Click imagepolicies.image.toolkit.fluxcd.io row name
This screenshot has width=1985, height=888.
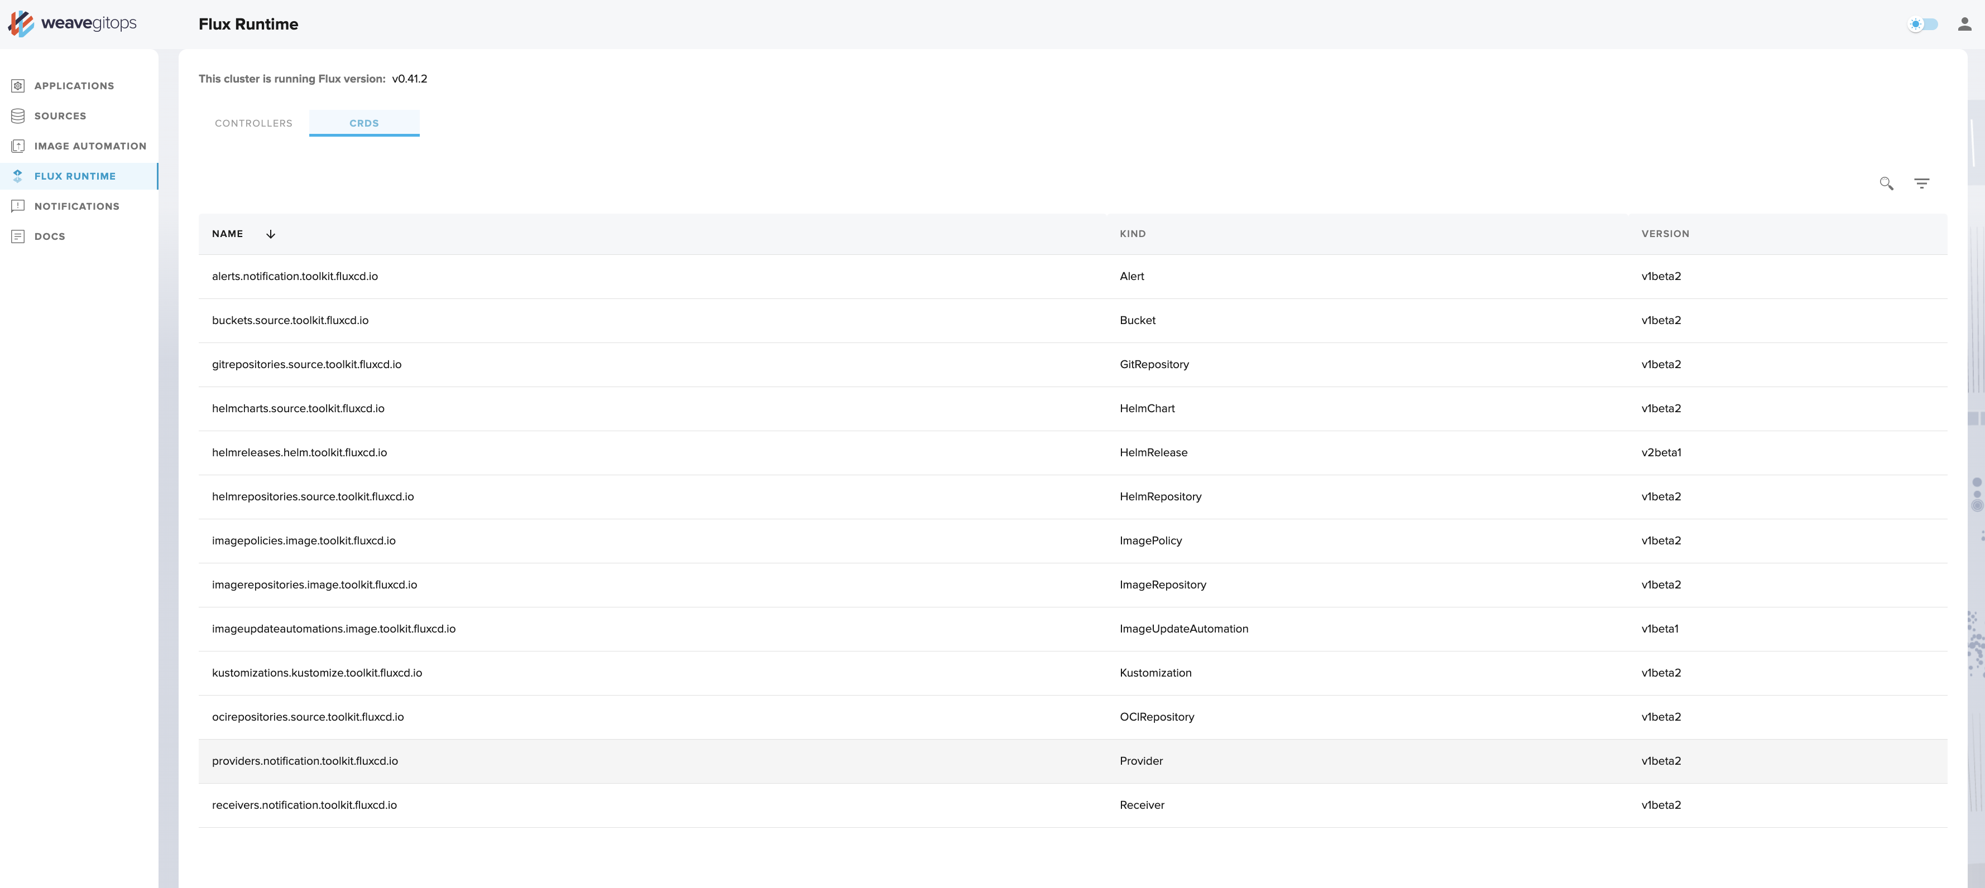[304, 540]
